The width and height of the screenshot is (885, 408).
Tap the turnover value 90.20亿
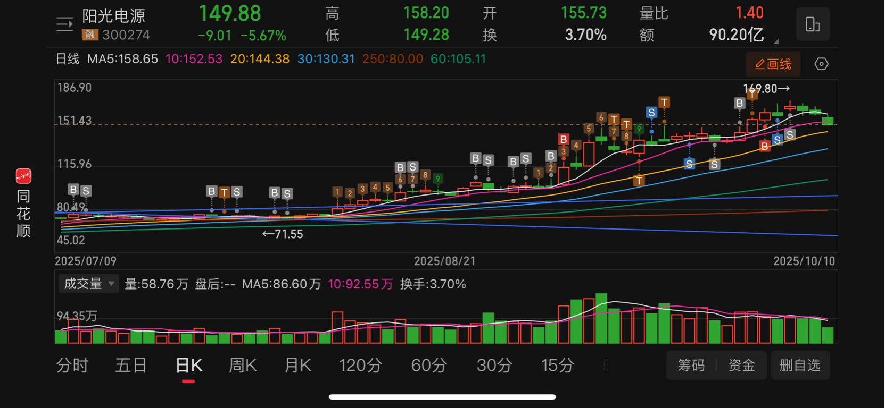[737, 35]
